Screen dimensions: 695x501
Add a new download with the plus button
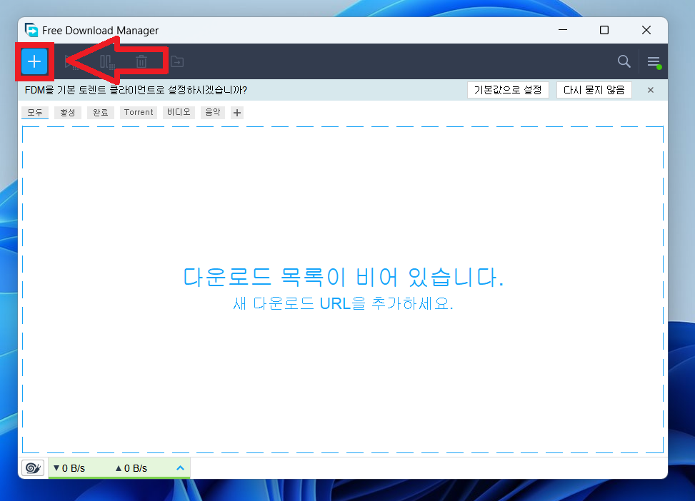tap(34, 61)
